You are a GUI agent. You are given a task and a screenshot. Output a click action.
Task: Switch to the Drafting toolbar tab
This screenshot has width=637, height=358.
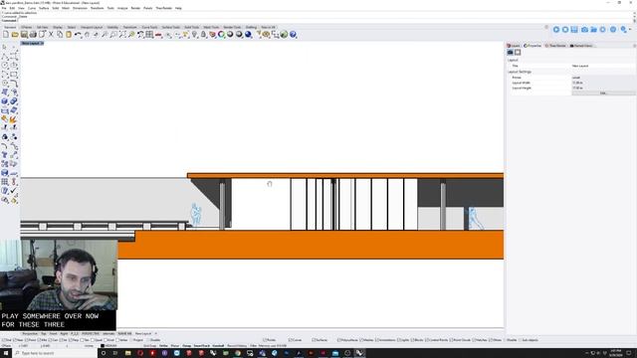point(251,27)
